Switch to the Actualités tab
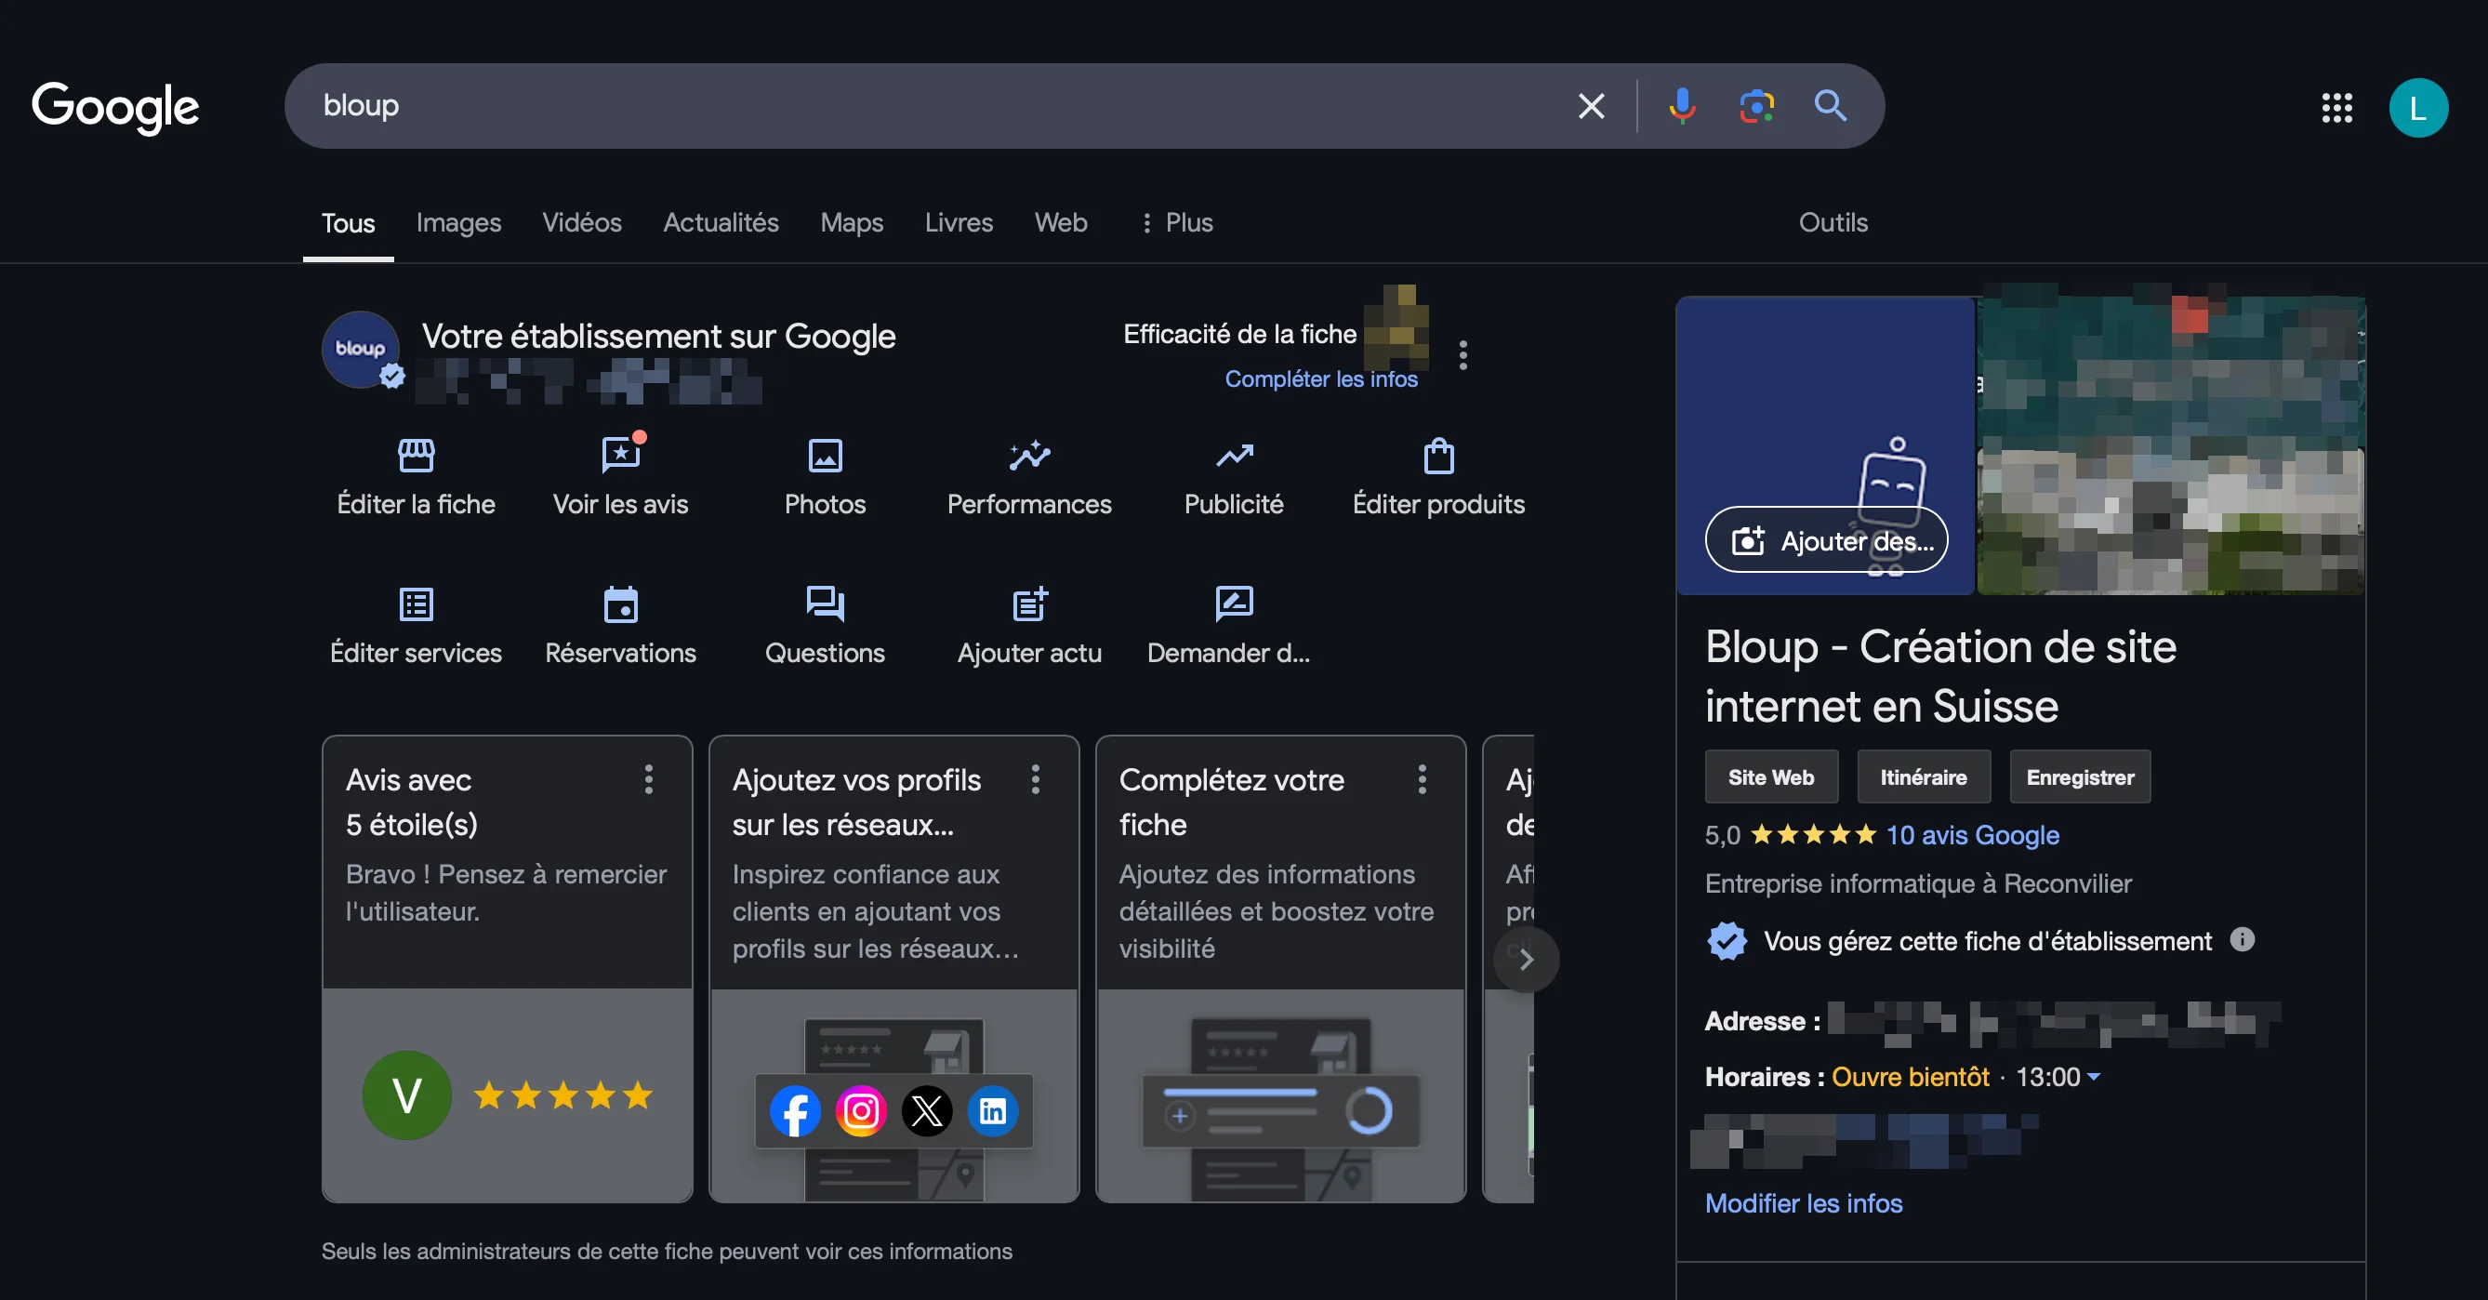The width and height of the screenshot is (2488, 1300). 721,223
